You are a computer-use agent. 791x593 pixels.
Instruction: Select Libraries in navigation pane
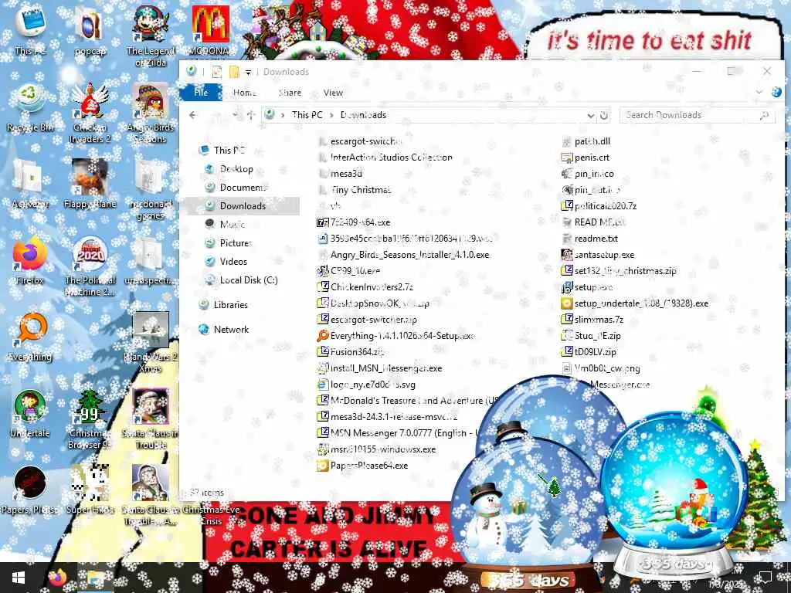click(x=230, y=304)
